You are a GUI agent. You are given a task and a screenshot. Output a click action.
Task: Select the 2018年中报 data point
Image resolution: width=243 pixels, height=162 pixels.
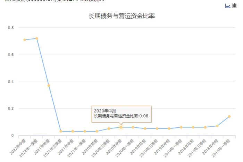[217, 126]
